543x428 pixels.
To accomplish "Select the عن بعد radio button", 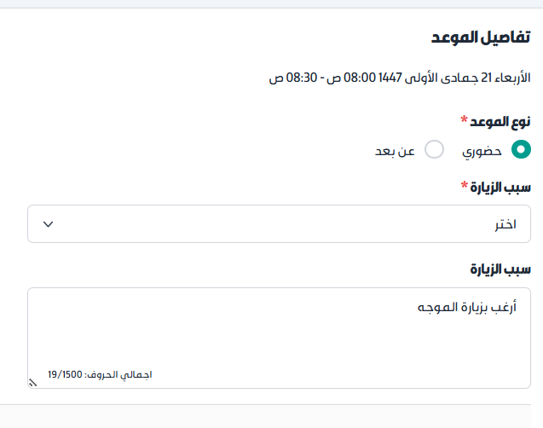I will pos(434,150).
